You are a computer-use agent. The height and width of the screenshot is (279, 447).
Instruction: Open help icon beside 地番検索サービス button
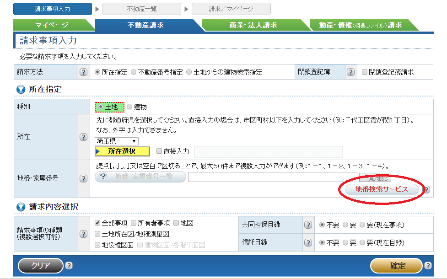point(426,189)
